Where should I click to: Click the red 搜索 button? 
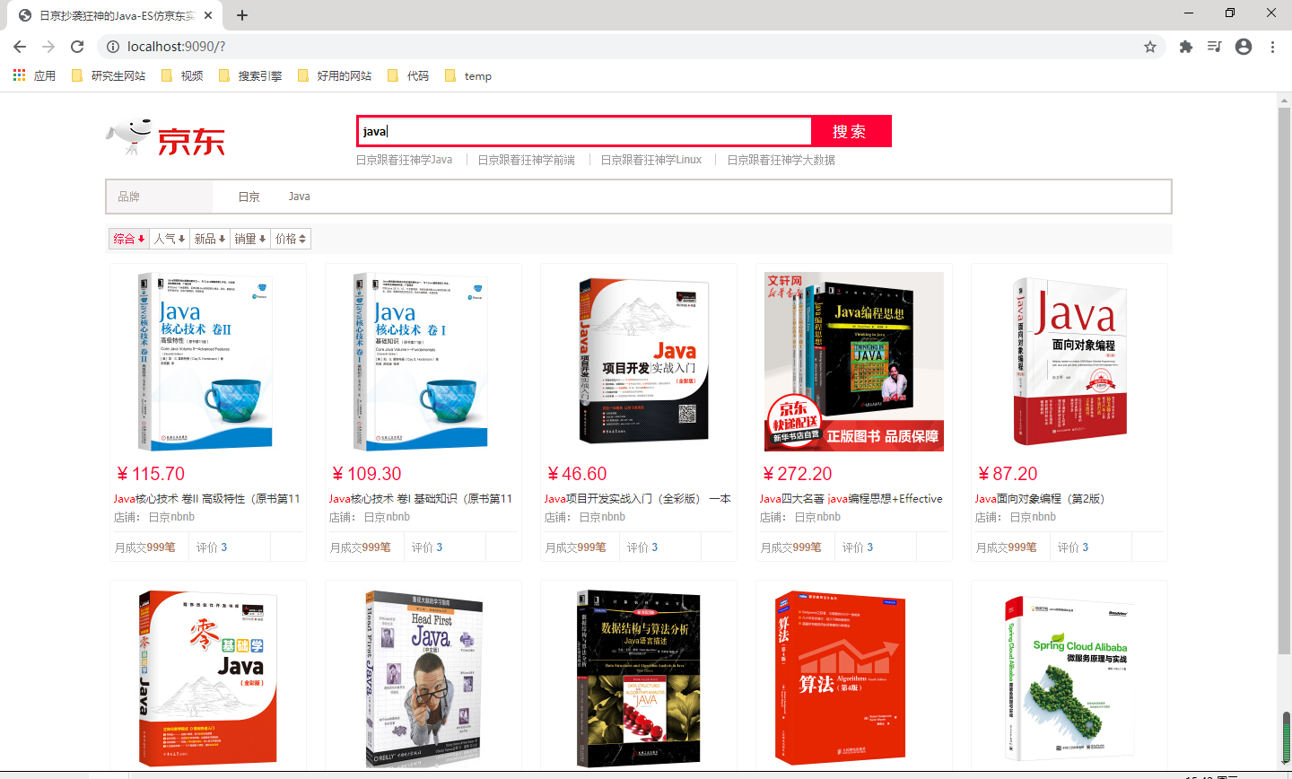(851, 131)
